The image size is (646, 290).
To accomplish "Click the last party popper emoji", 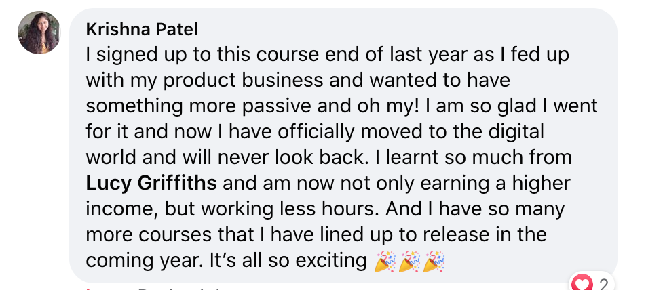I will [434, 262].
